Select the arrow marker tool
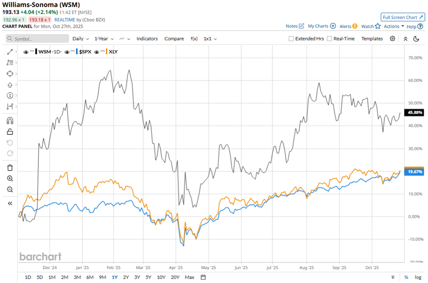This screenshot has width=428, height=283. click(10, 85)
